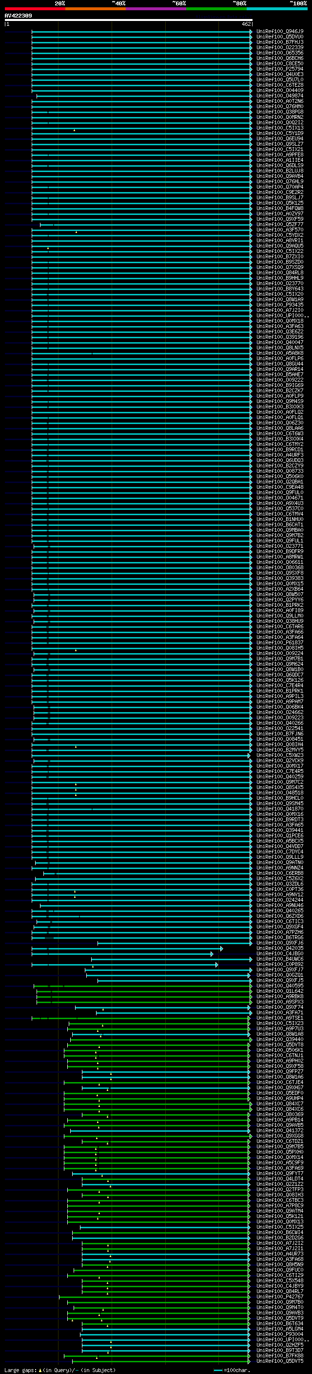Click the label UniRef100_O49874
The image size is (312, 1374).
(x=280, y=96)
